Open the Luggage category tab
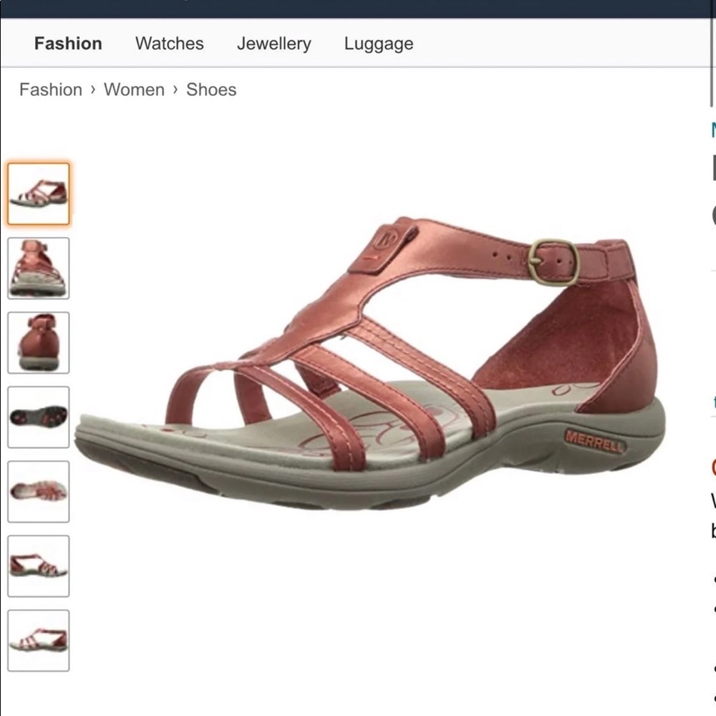This screenshot has height=716, width=716. click(378, 44)
